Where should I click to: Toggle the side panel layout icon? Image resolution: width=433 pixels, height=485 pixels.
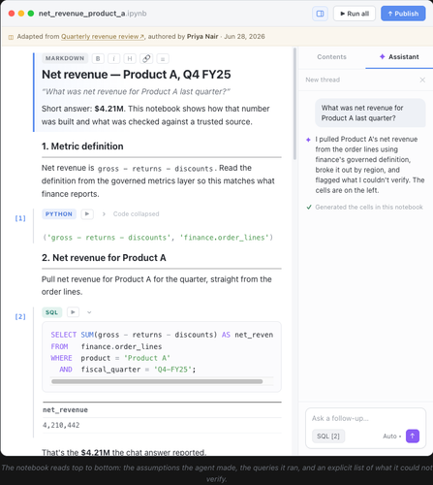point(320,14)
